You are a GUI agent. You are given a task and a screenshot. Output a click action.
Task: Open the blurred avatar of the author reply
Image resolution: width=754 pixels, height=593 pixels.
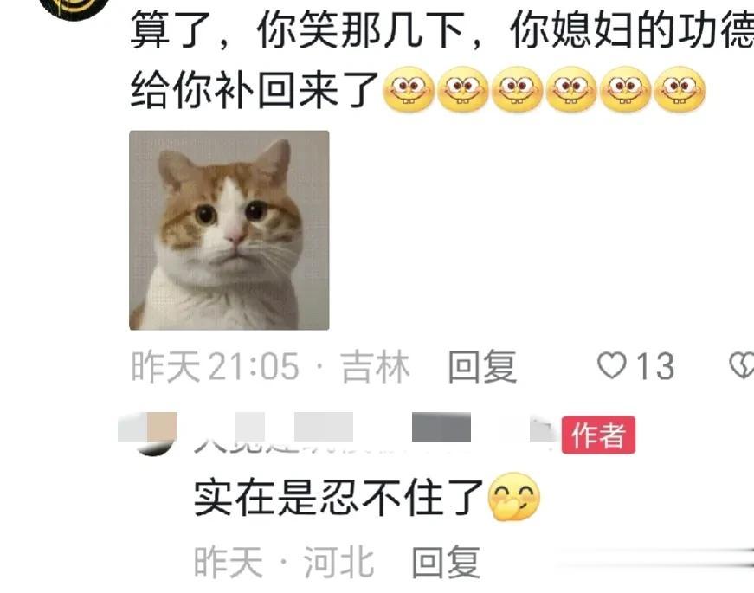click(x=152, y=434)
